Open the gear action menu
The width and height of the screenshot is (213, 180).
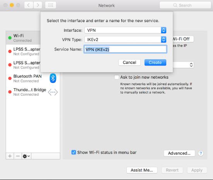(x=26, y=156)
